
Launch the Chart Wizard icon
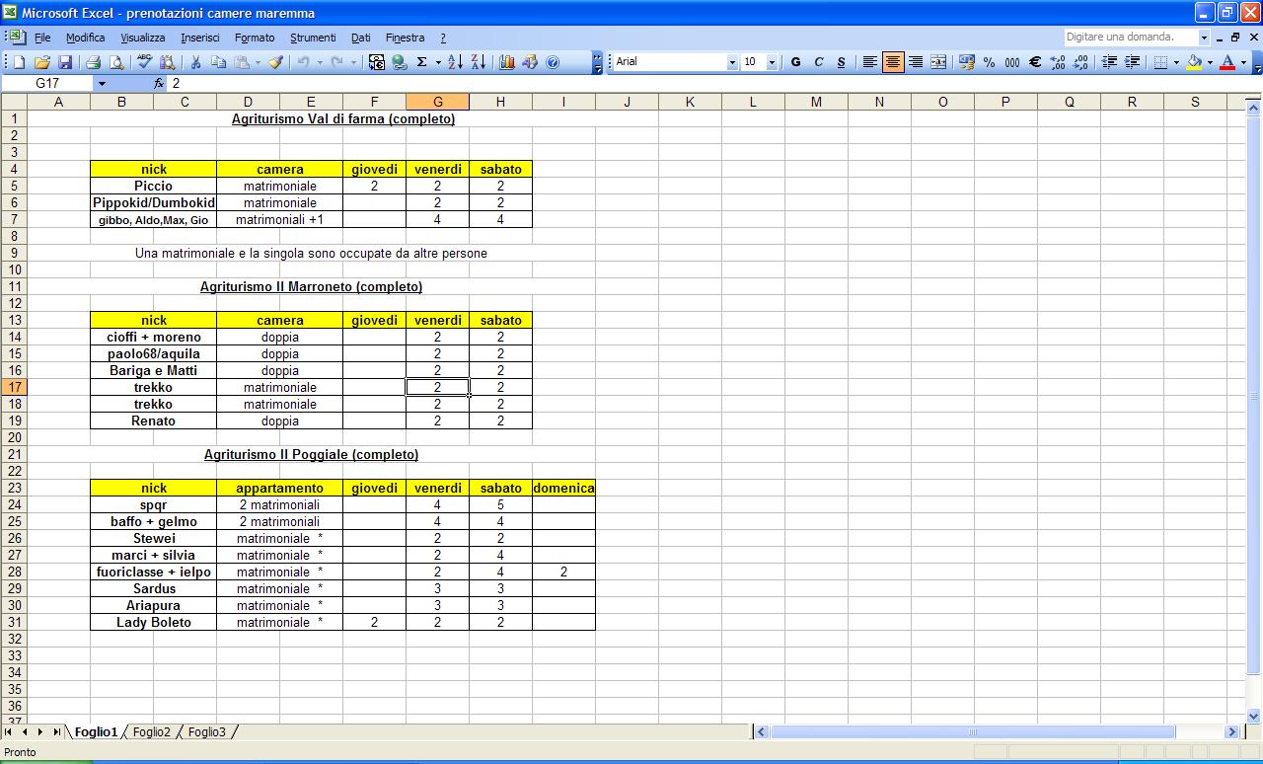coord(507,62)
